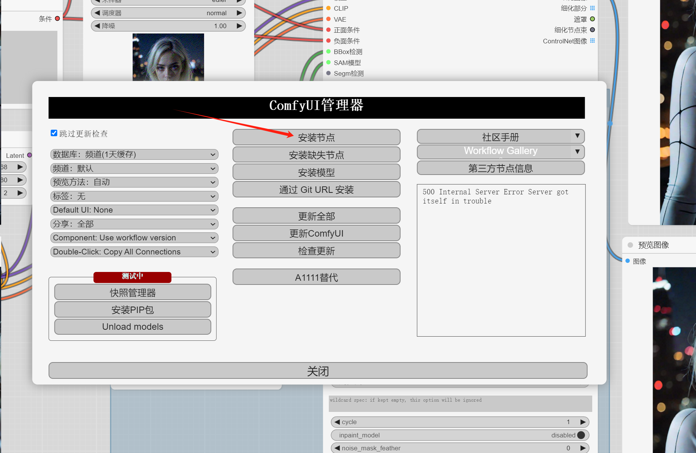Click the grid icon next to ControlNet图像

coord(592,41)
